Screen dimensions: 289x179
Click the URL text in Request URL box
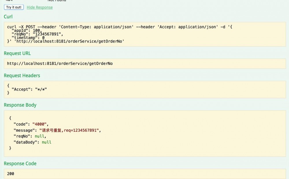[60, 64]
